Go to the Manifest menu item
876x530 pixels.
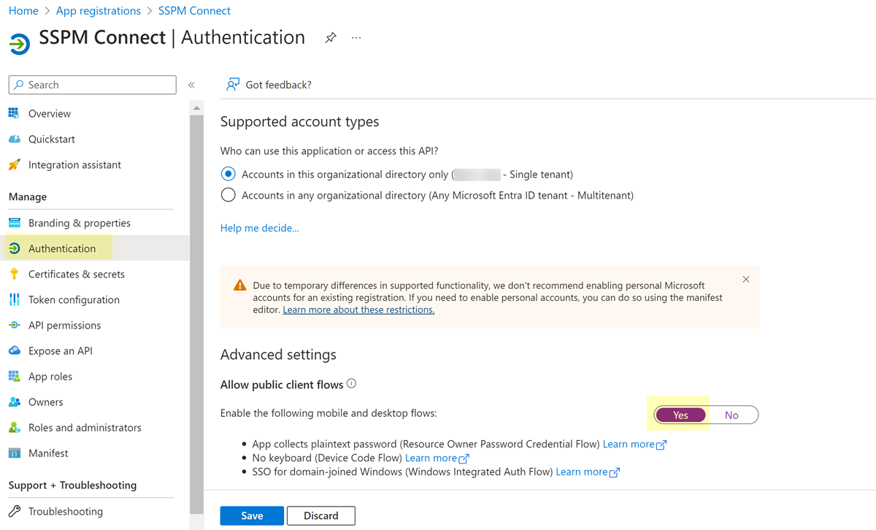pyautogui.click(x=48, y=453)
